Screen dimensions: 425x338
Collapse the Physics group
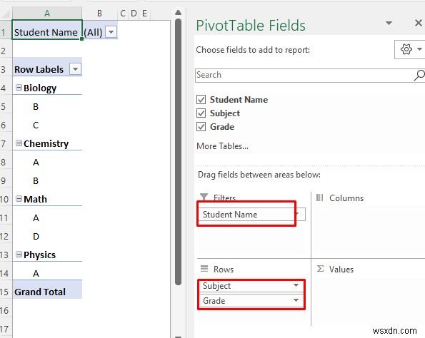19,255
